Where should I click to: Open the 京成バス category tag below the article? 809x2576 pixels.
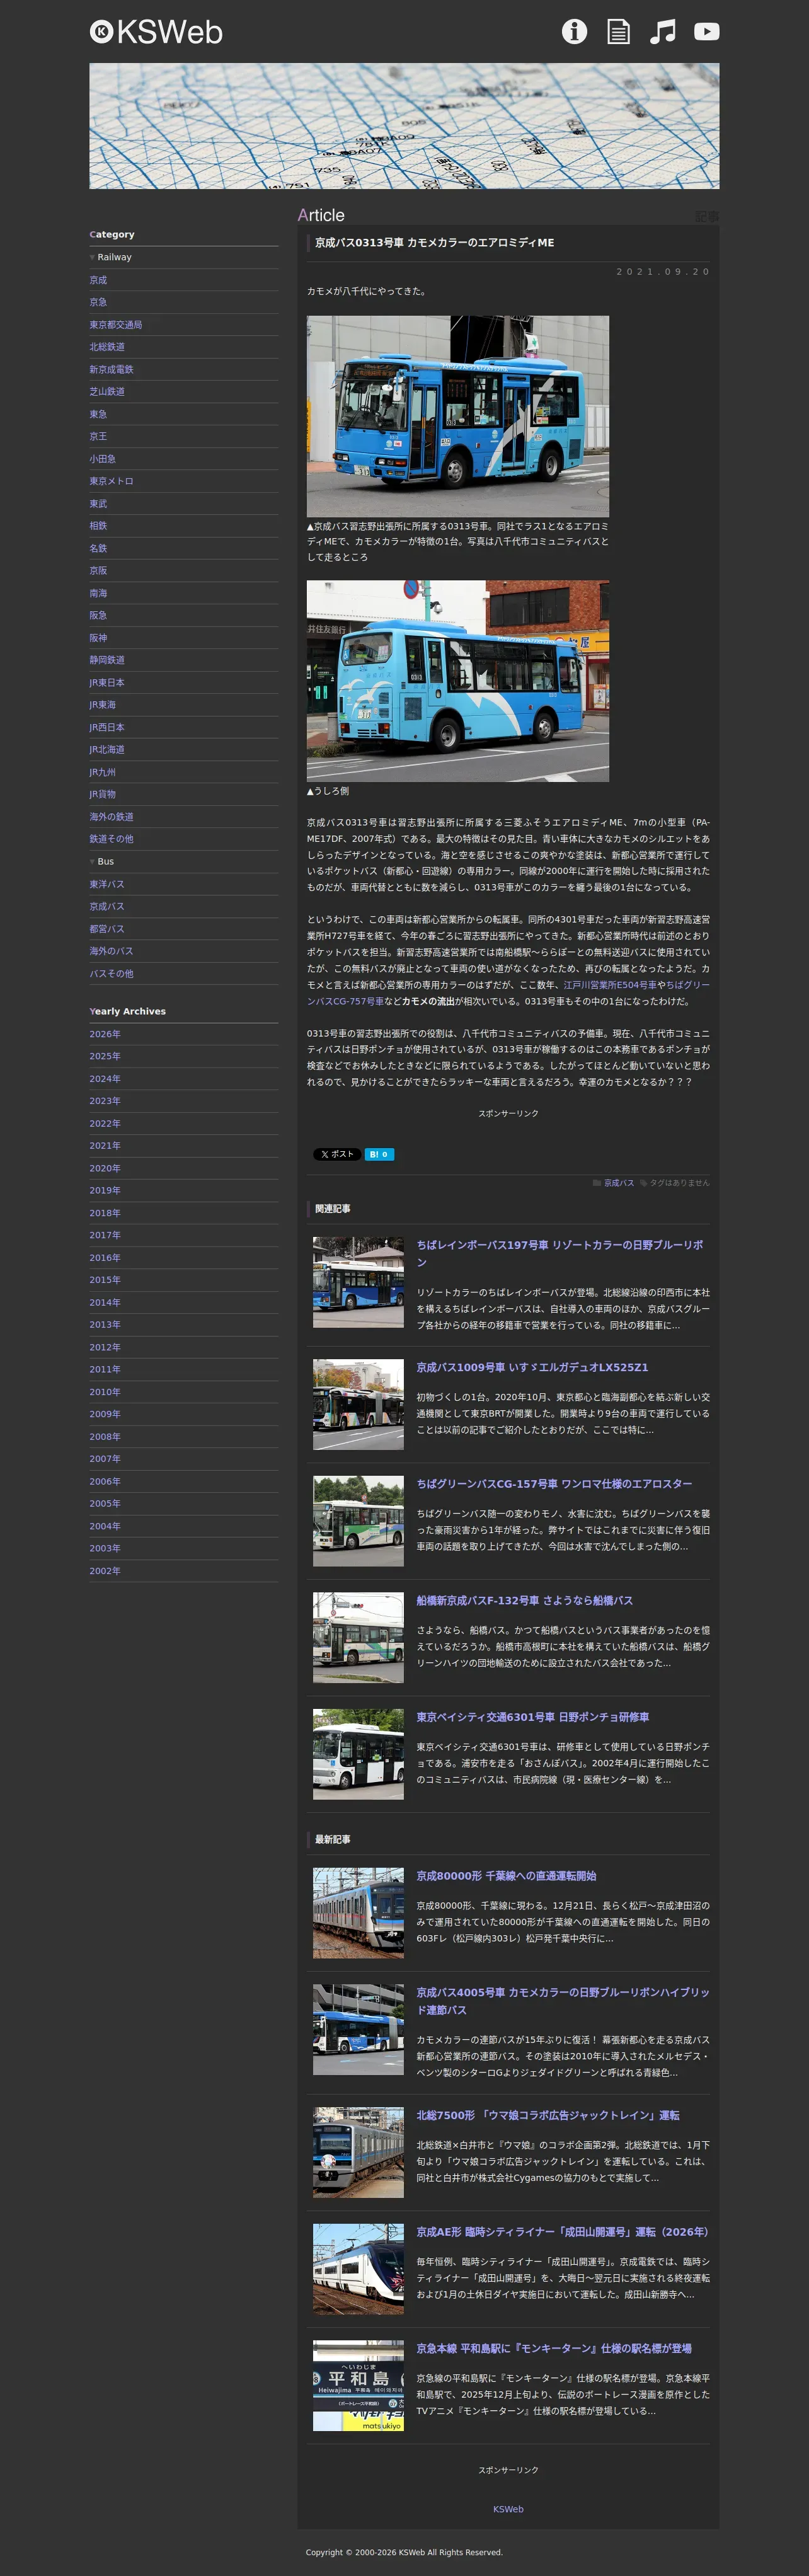click(619, 1182)
